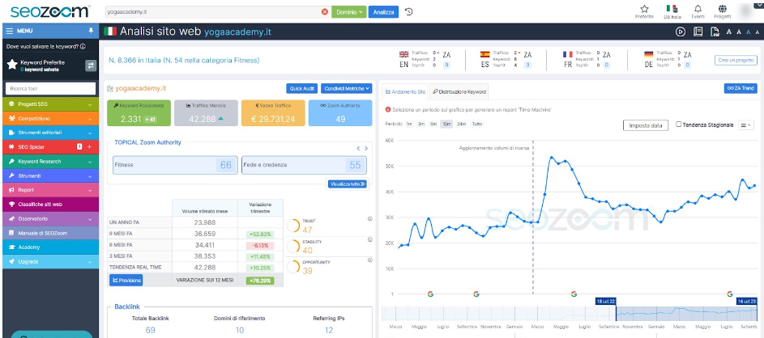
Task: Click the SEO Spider plus icon
Action: 90,147
